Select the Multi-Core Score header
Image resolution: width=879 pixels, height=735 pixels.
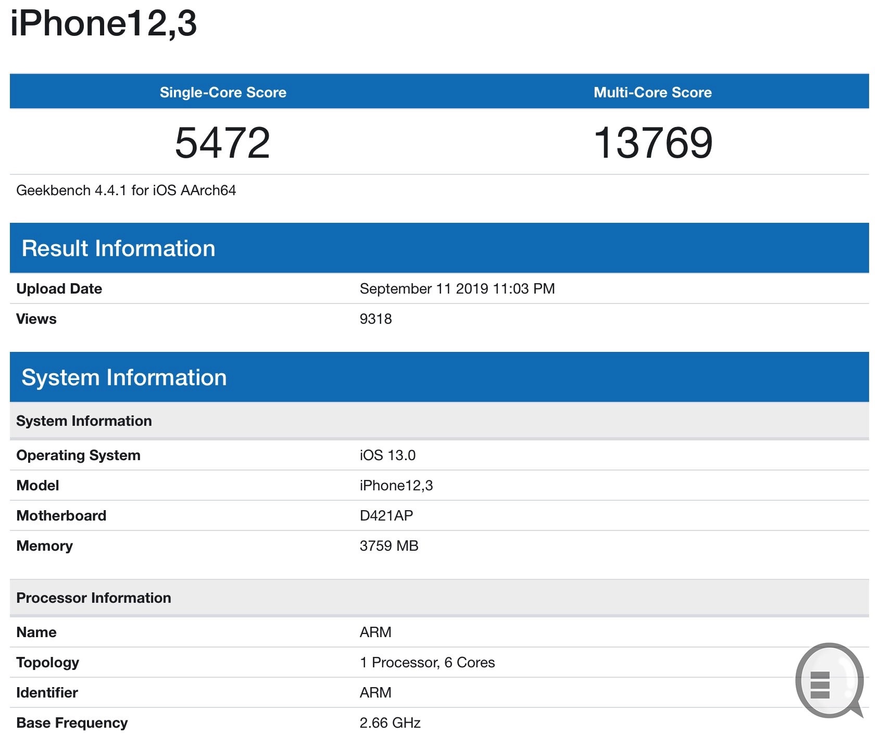tap(652, 92)
